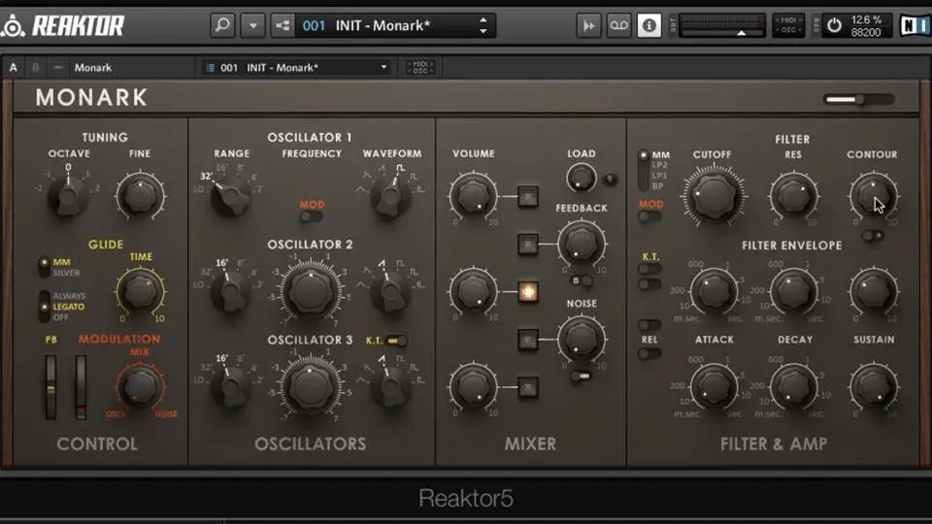Screen dimensions: 932x524
Task: Click the MIDI OSC button in the panel header
Action: point(420,68)
